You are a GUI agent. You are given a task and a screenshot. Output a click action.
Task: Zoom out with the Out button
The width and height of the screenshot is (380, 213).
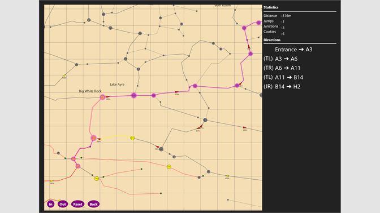pyautogui.click(x=63, y=204)
